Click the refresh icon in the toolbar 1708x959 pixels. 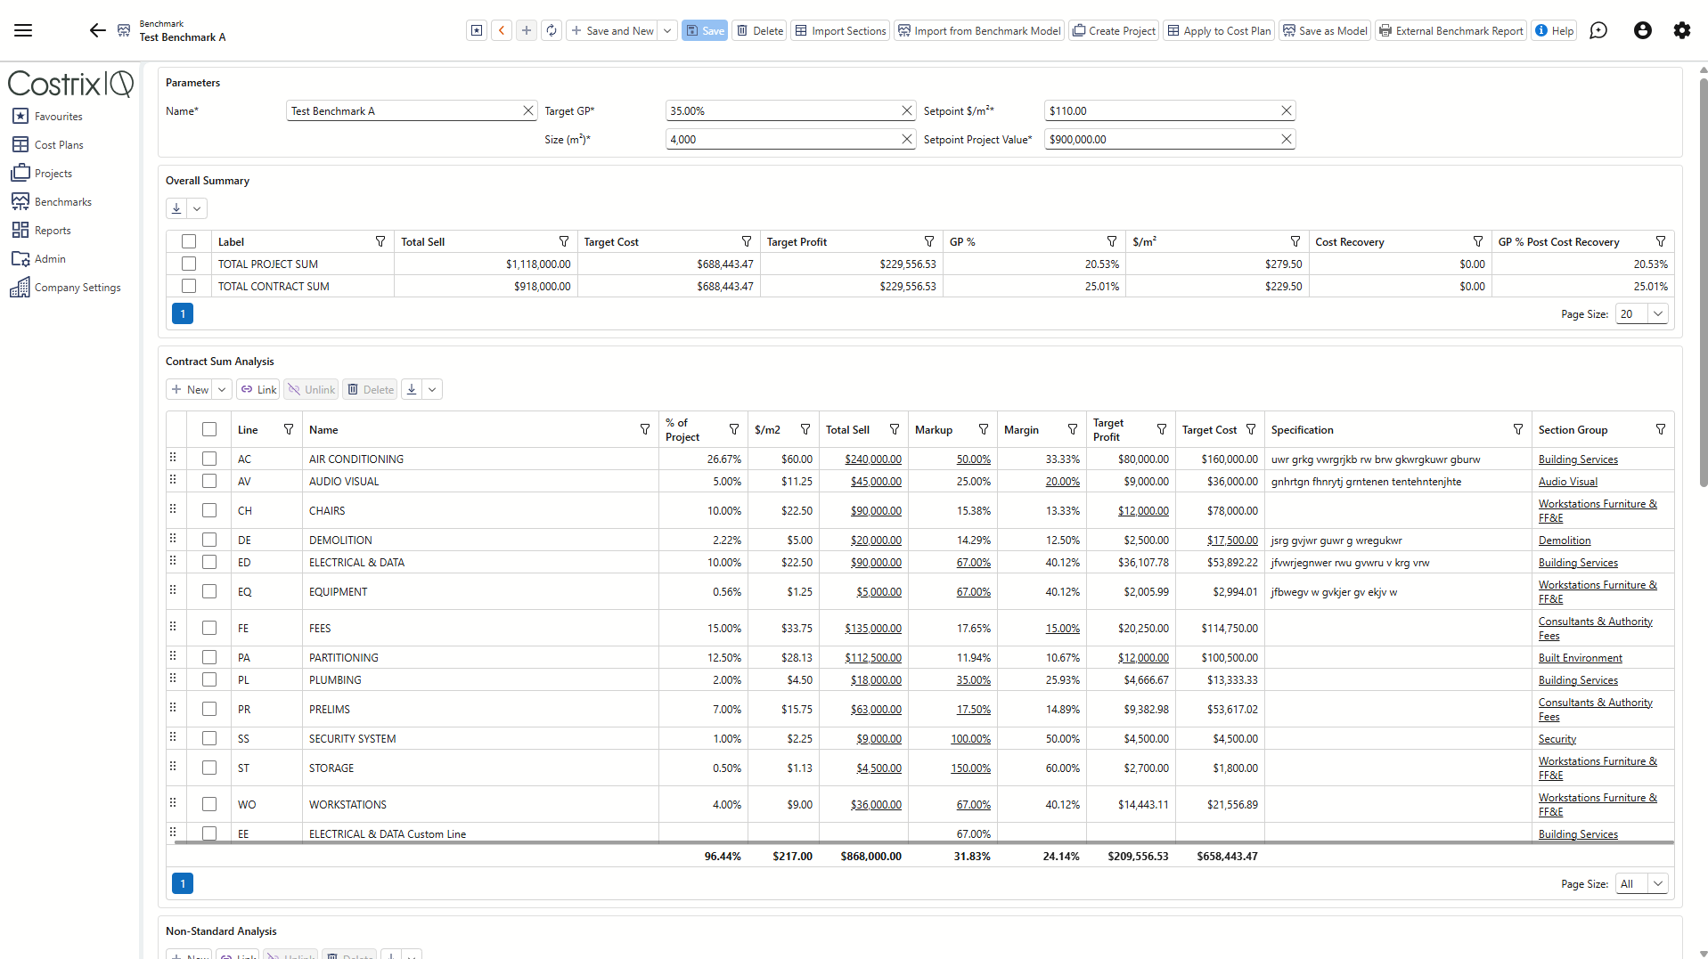(552, 30)
